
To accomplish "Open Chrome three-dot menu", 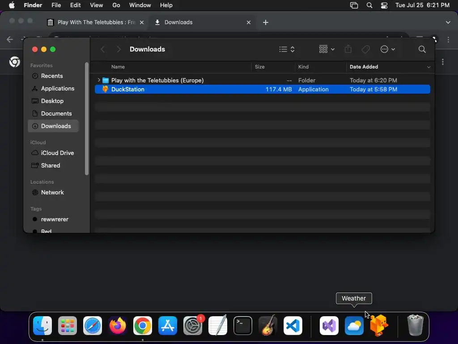I will [x=448, y=39].
